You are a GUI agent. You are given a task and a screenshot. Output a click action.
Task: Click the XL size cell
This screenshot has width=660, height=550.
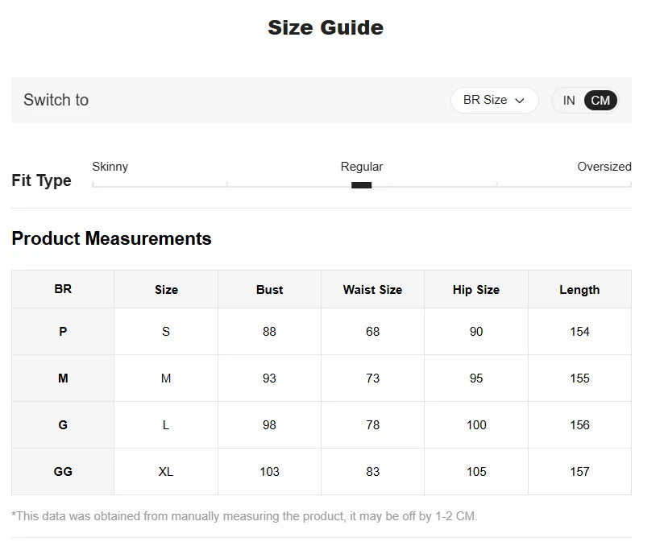[166, 471]
